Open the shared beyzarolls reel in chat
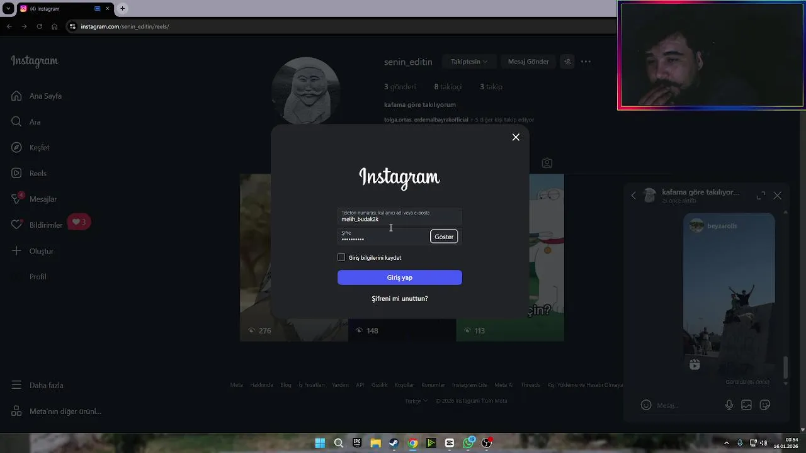Viewport: 806px width, 453px height. click(729, 294)
